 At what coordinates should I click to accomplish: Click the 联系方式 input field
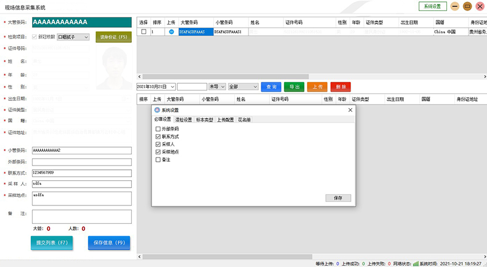81,172
